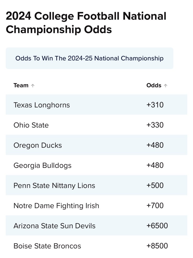Click the Notre Dame Fighting Irish name
The image size is (193, 258).
pyautogui.click(x=56, y=206)
